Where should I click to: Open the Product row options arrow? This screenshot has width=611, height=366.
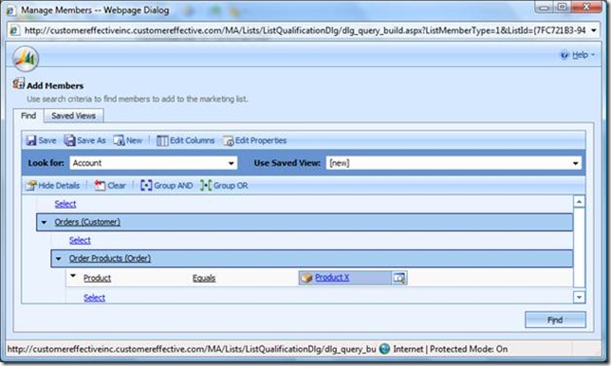73,276
